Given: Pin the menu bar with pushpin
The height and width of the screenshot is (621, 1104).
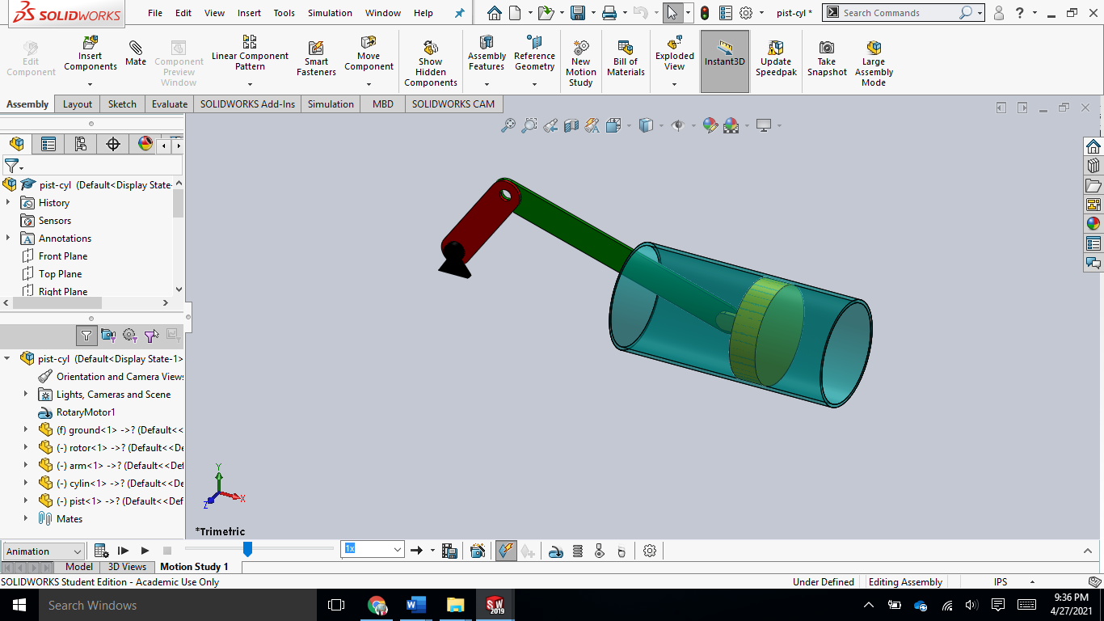Looking at the screenshot, I should pos(460,13).
